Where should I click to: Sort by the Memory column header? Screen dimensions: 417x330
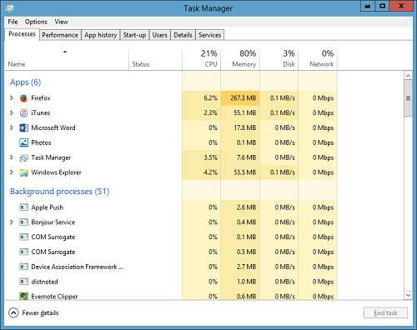coord(240,59)
